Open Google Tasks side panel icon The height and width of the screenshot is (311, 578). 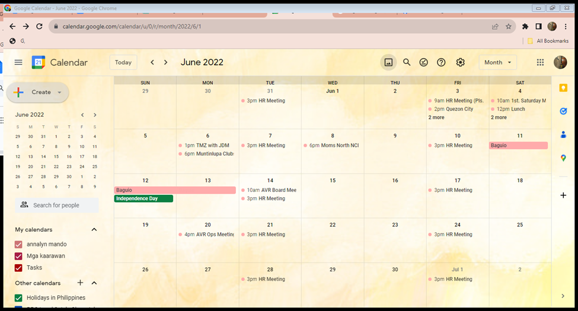(563, 111)
